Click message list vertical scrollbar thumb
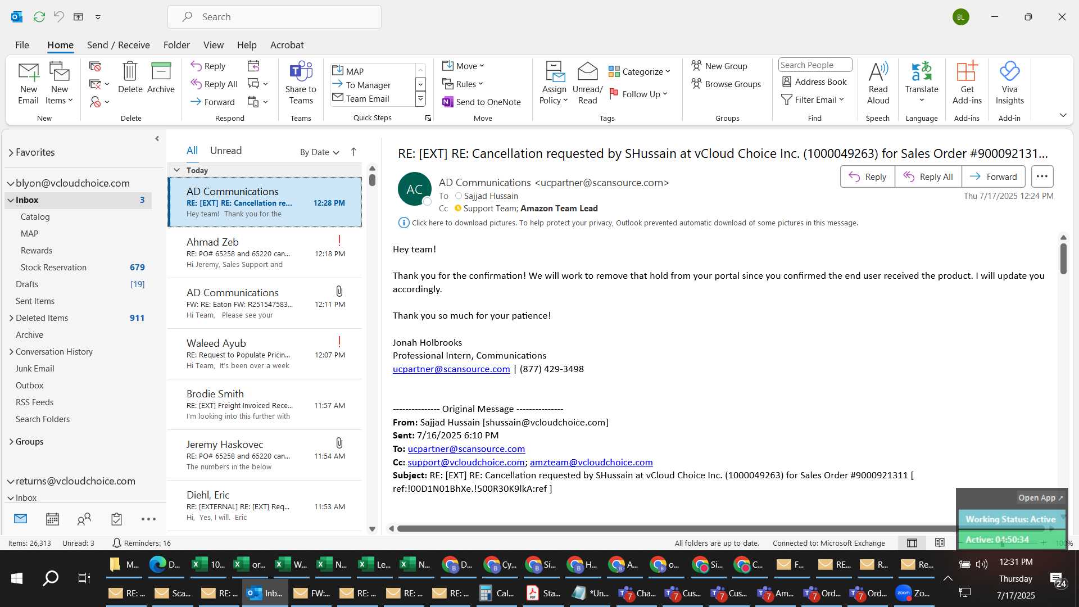 tap(372, 180)
